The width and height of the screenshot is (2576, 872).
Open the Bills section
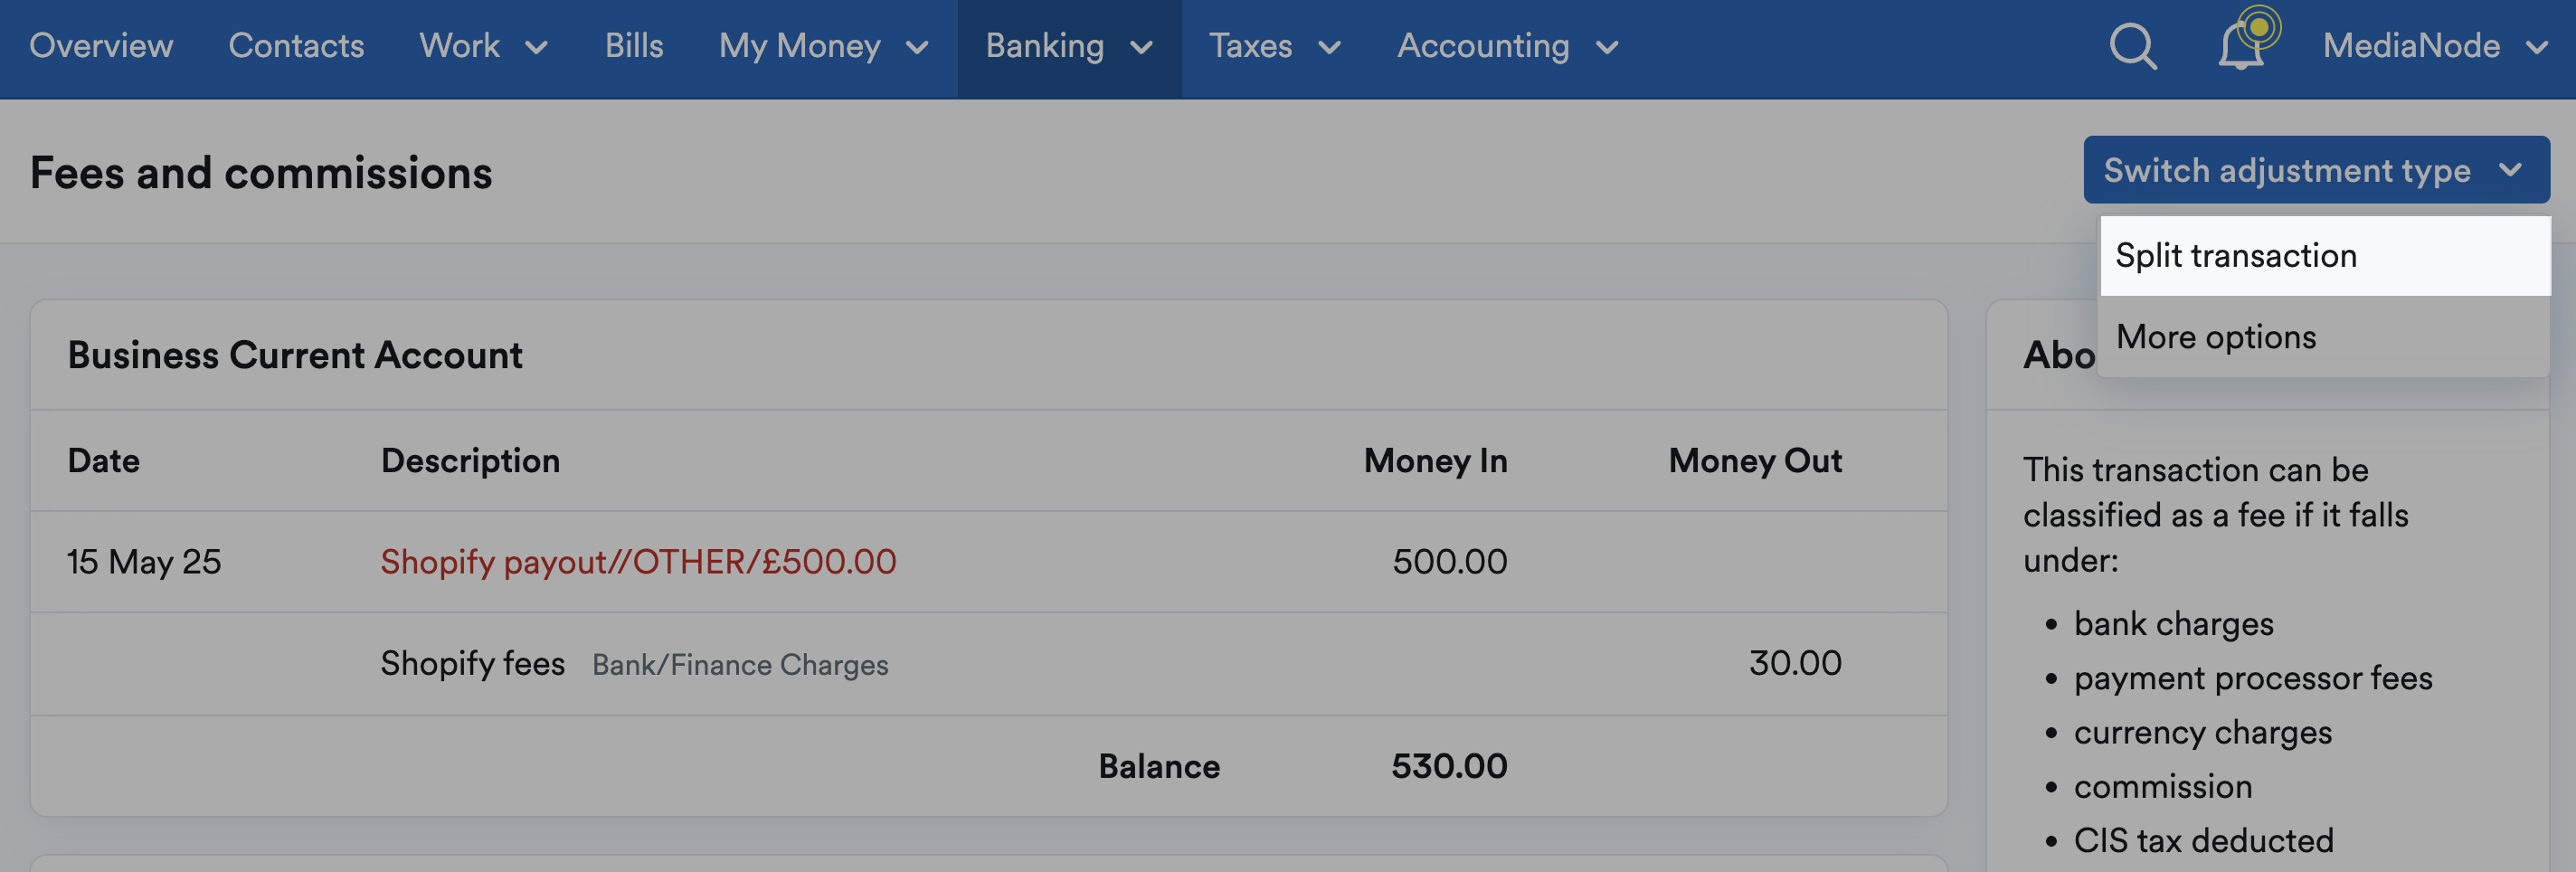[633, 46]
